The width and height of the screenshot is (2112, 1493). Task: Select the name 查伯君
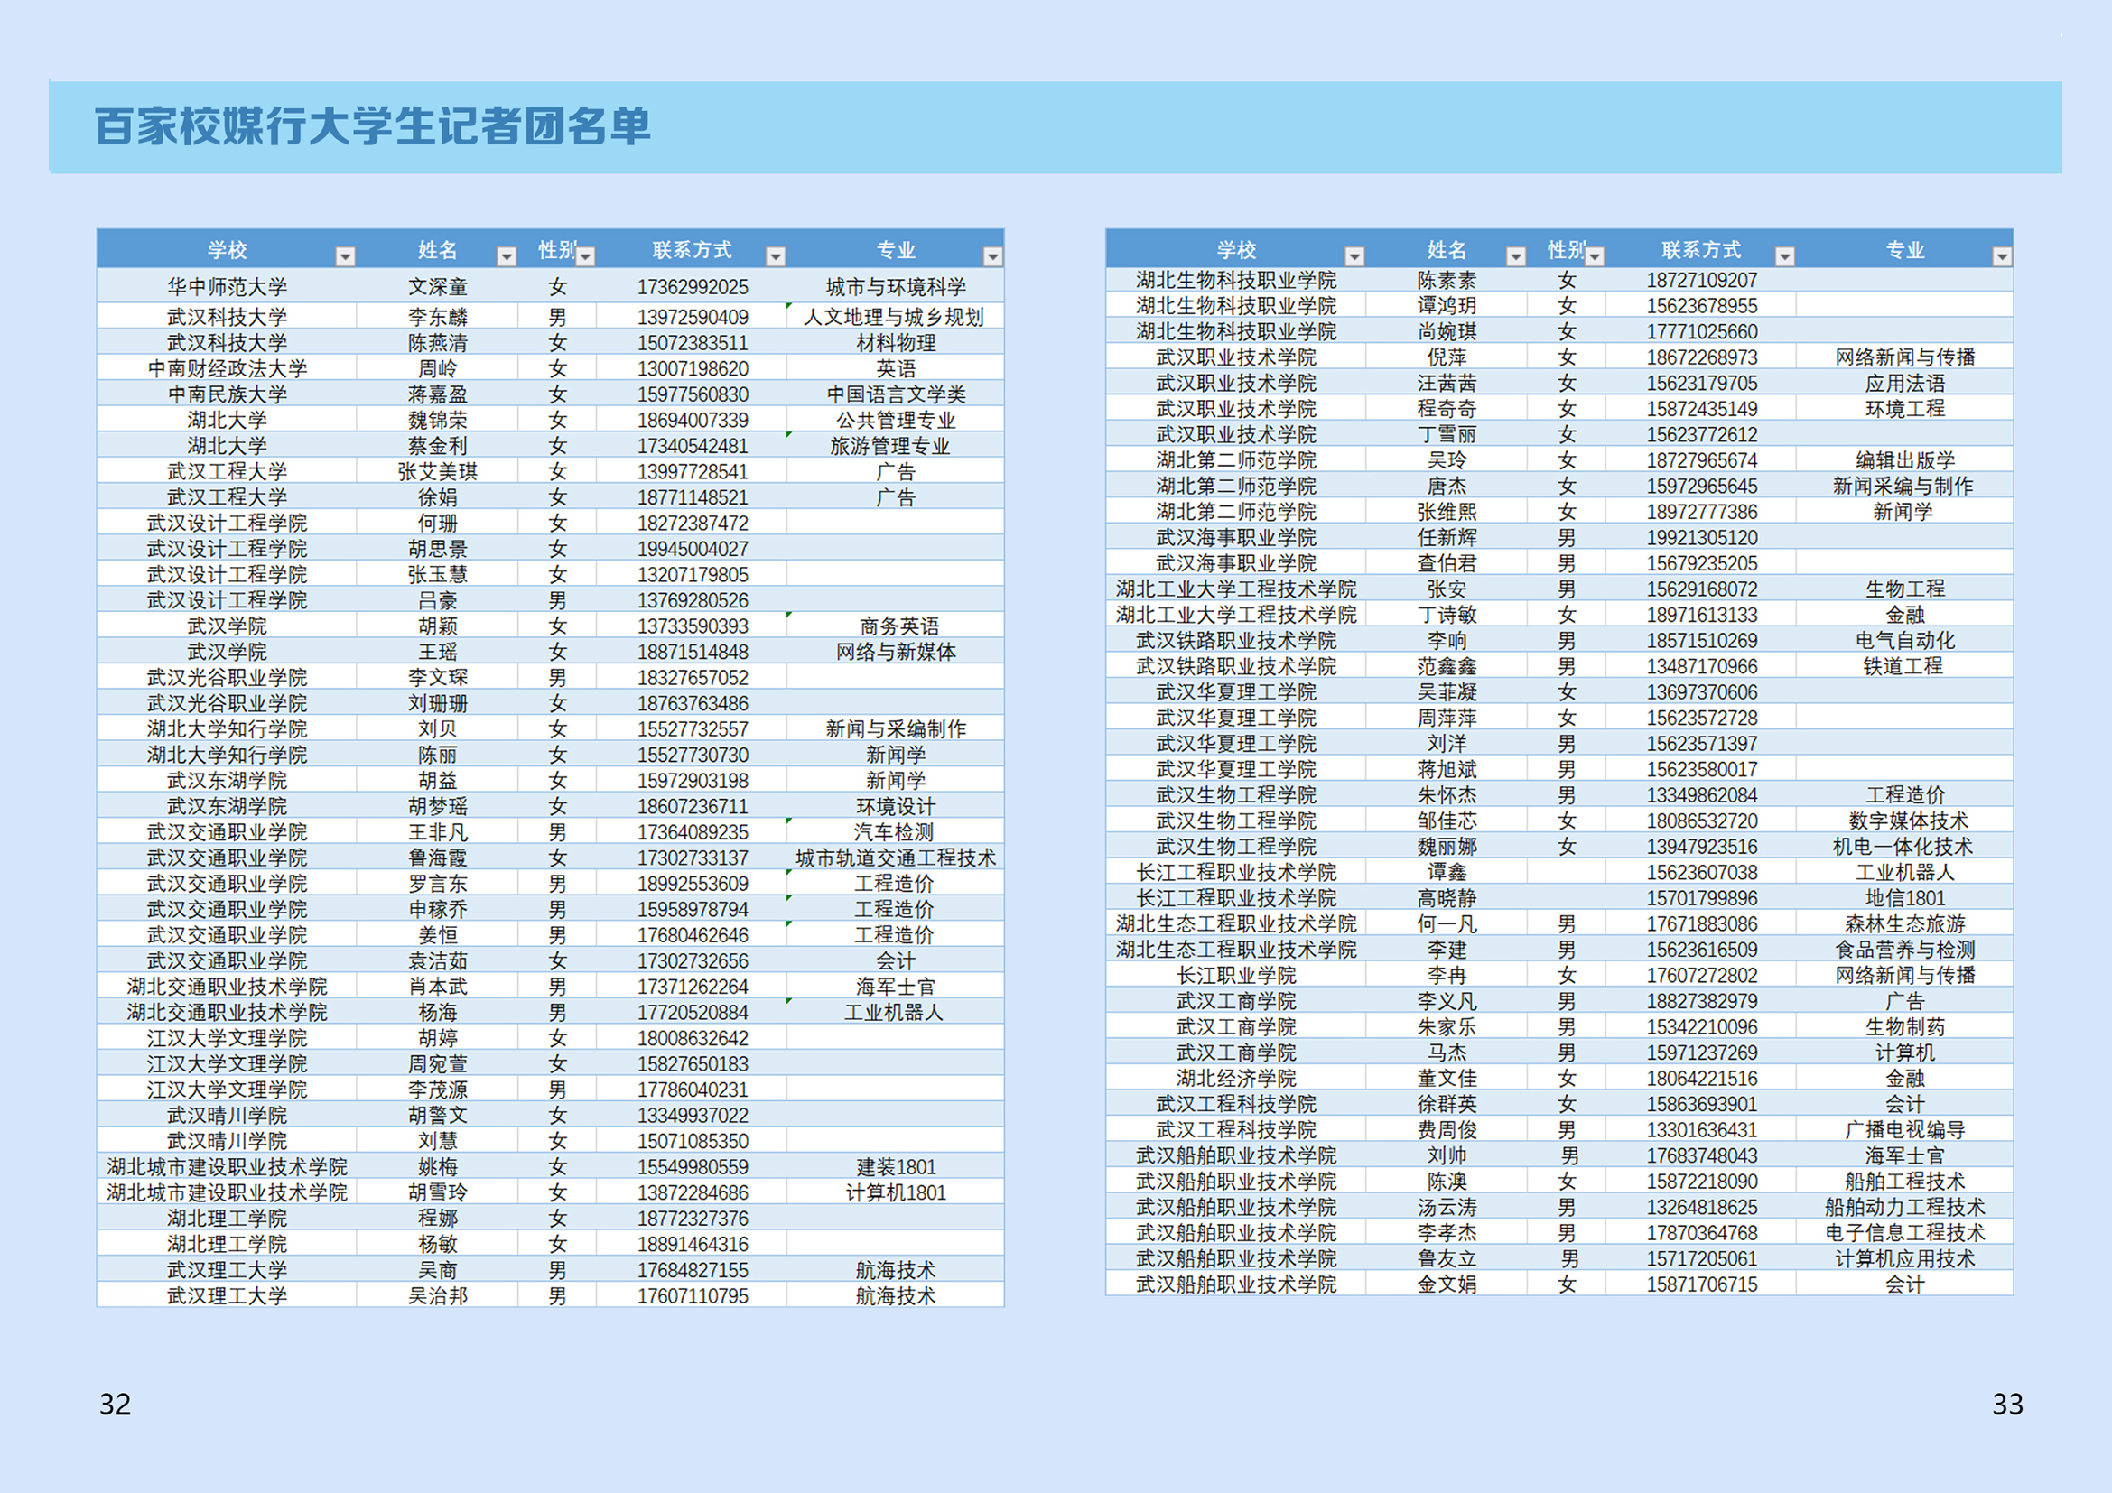pyautogui.click(x=1447, y=562)
